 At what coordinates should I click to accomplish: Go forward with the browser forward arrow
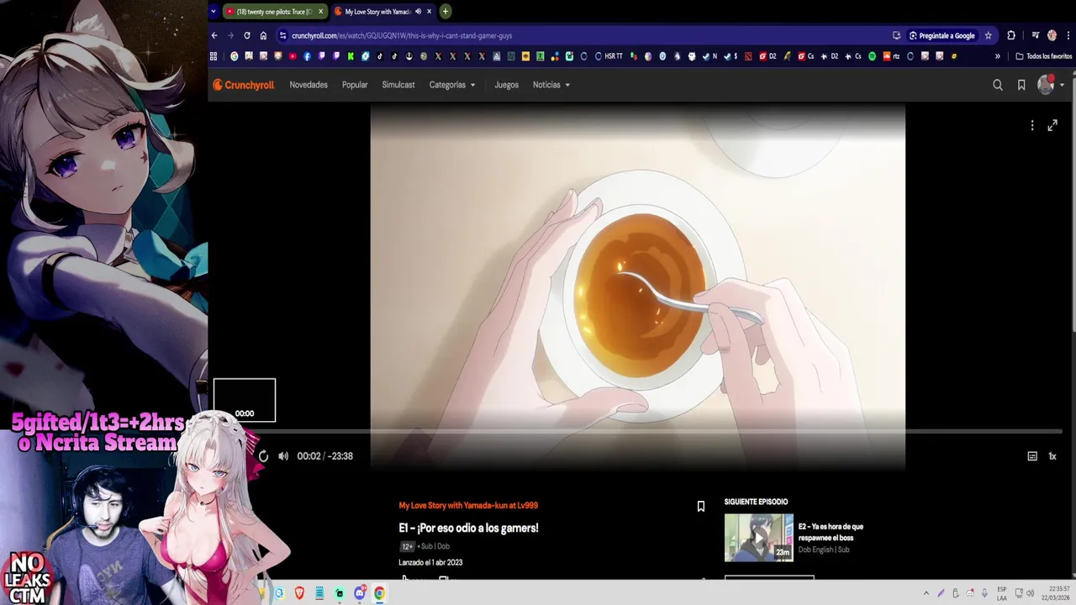[230, 35]
